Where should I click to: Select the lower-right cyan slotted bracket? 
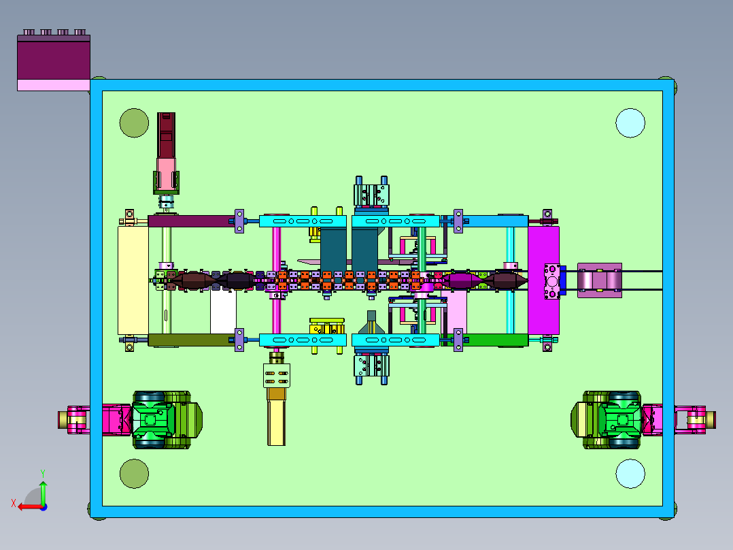(396, 340)
